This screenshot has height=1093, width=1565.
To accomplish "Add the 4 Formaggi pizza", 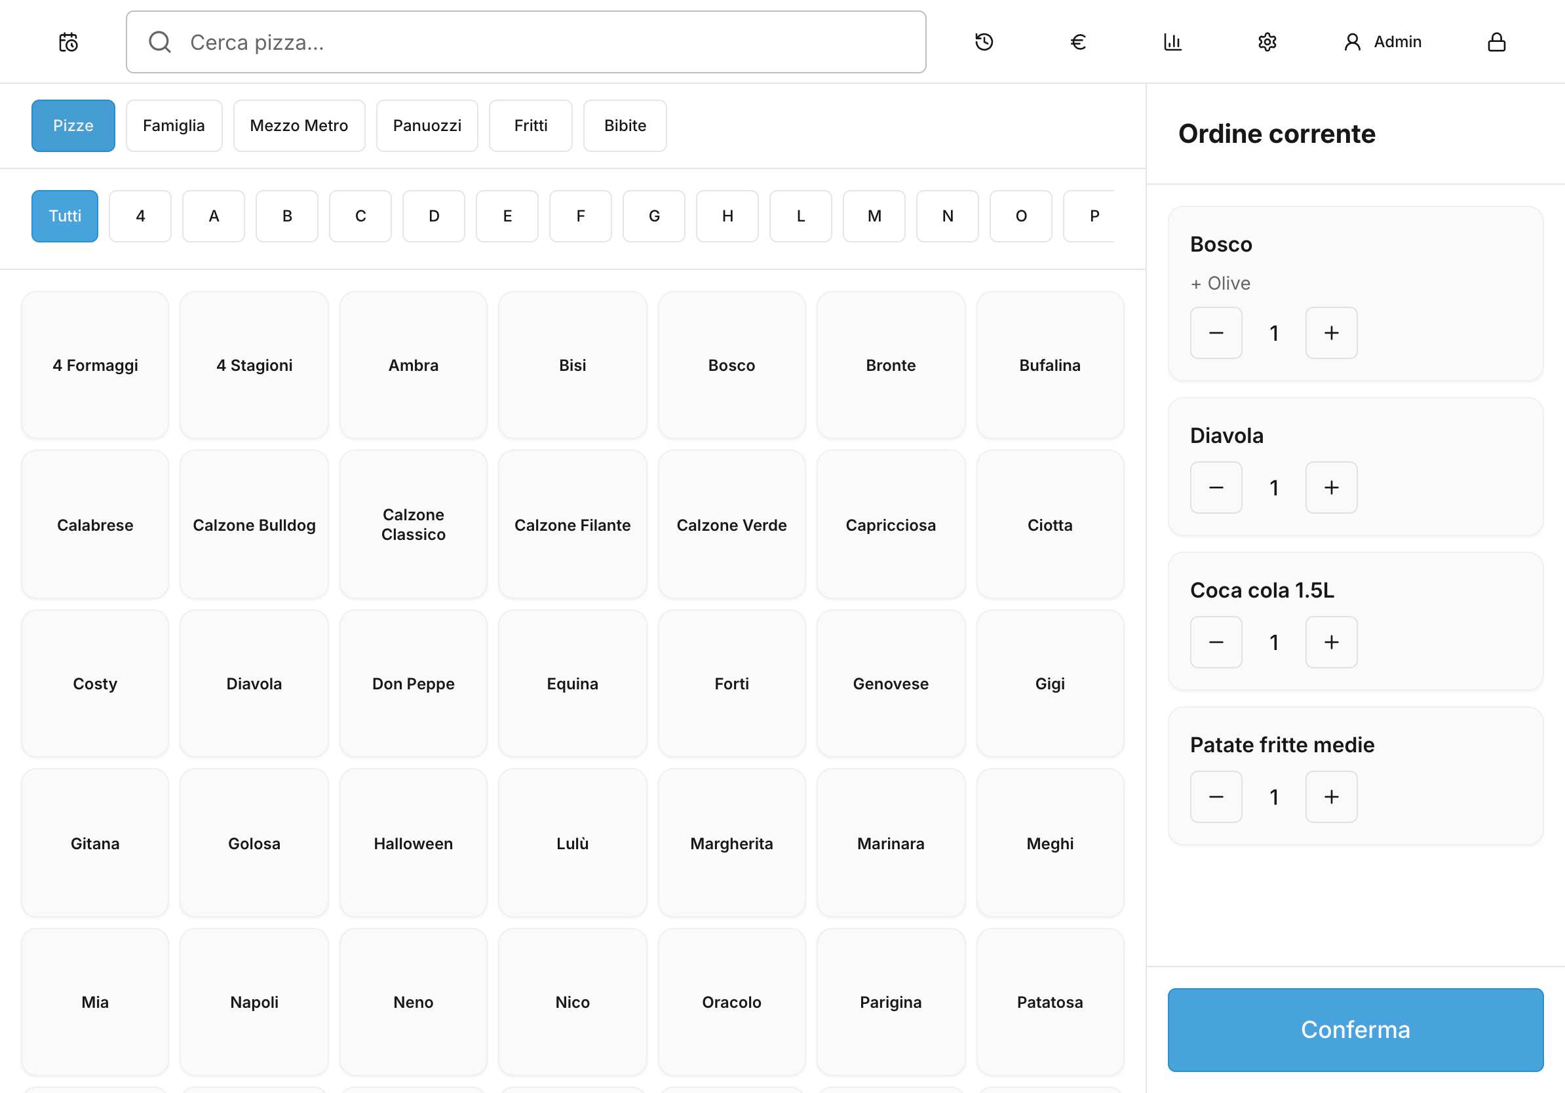I will point(95,365).
